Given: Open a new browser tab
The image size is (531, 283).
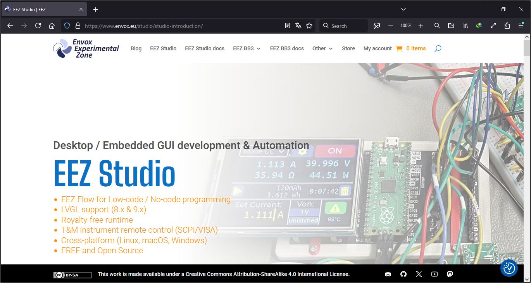Looking at the screenshot, I should coord(95,9).
